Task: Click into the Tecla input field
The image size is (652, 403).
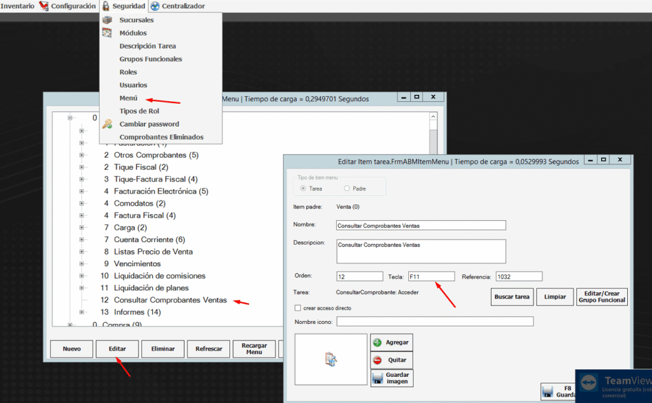Action: click(x=431, y=276)
